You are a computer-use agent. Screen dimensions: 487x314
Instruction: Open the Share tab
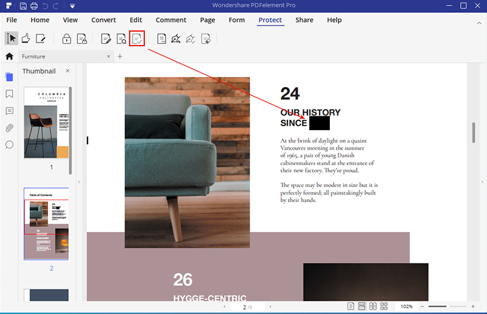point(304,20)
